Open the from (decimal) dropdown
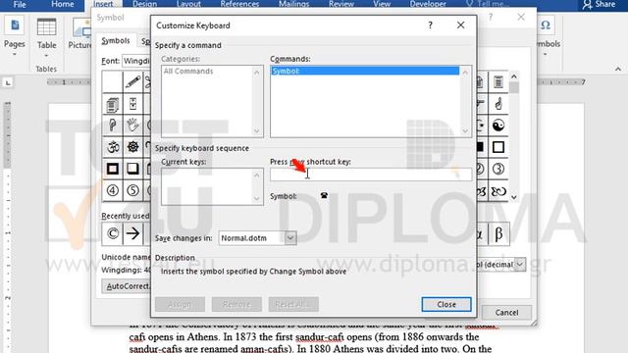Image resolution: width=628 pixels, height=353 pixels. tap(519, 264)
